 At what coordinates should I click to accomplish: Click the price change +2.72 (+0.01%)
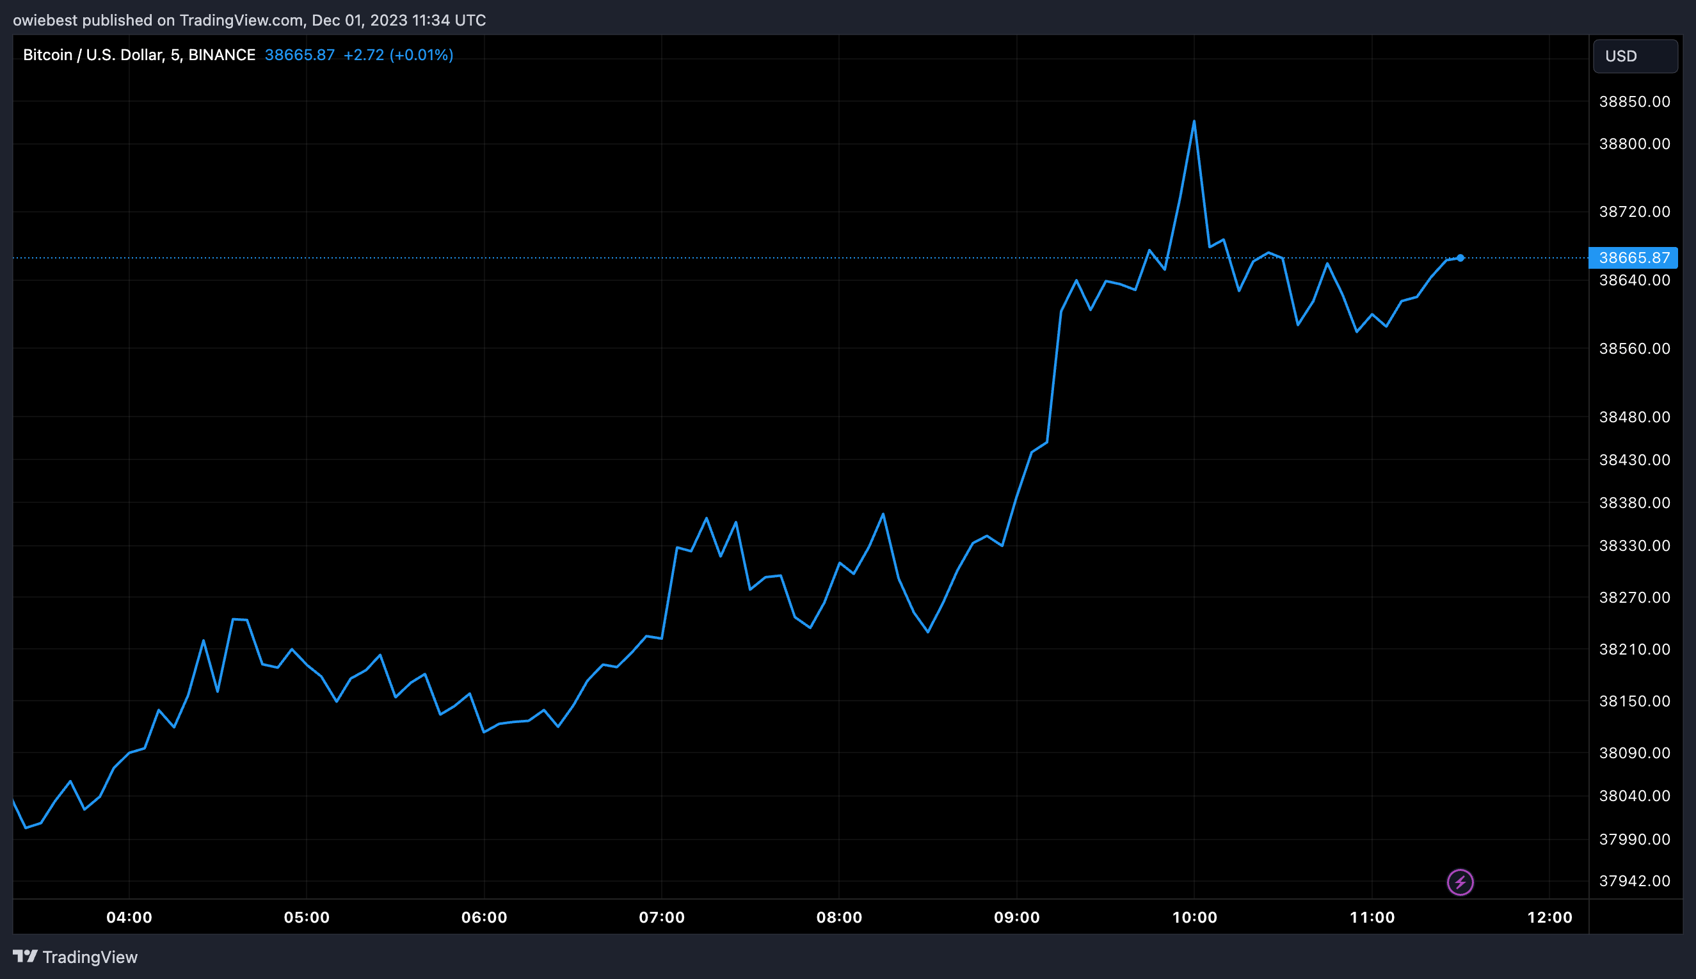[398, 54]
